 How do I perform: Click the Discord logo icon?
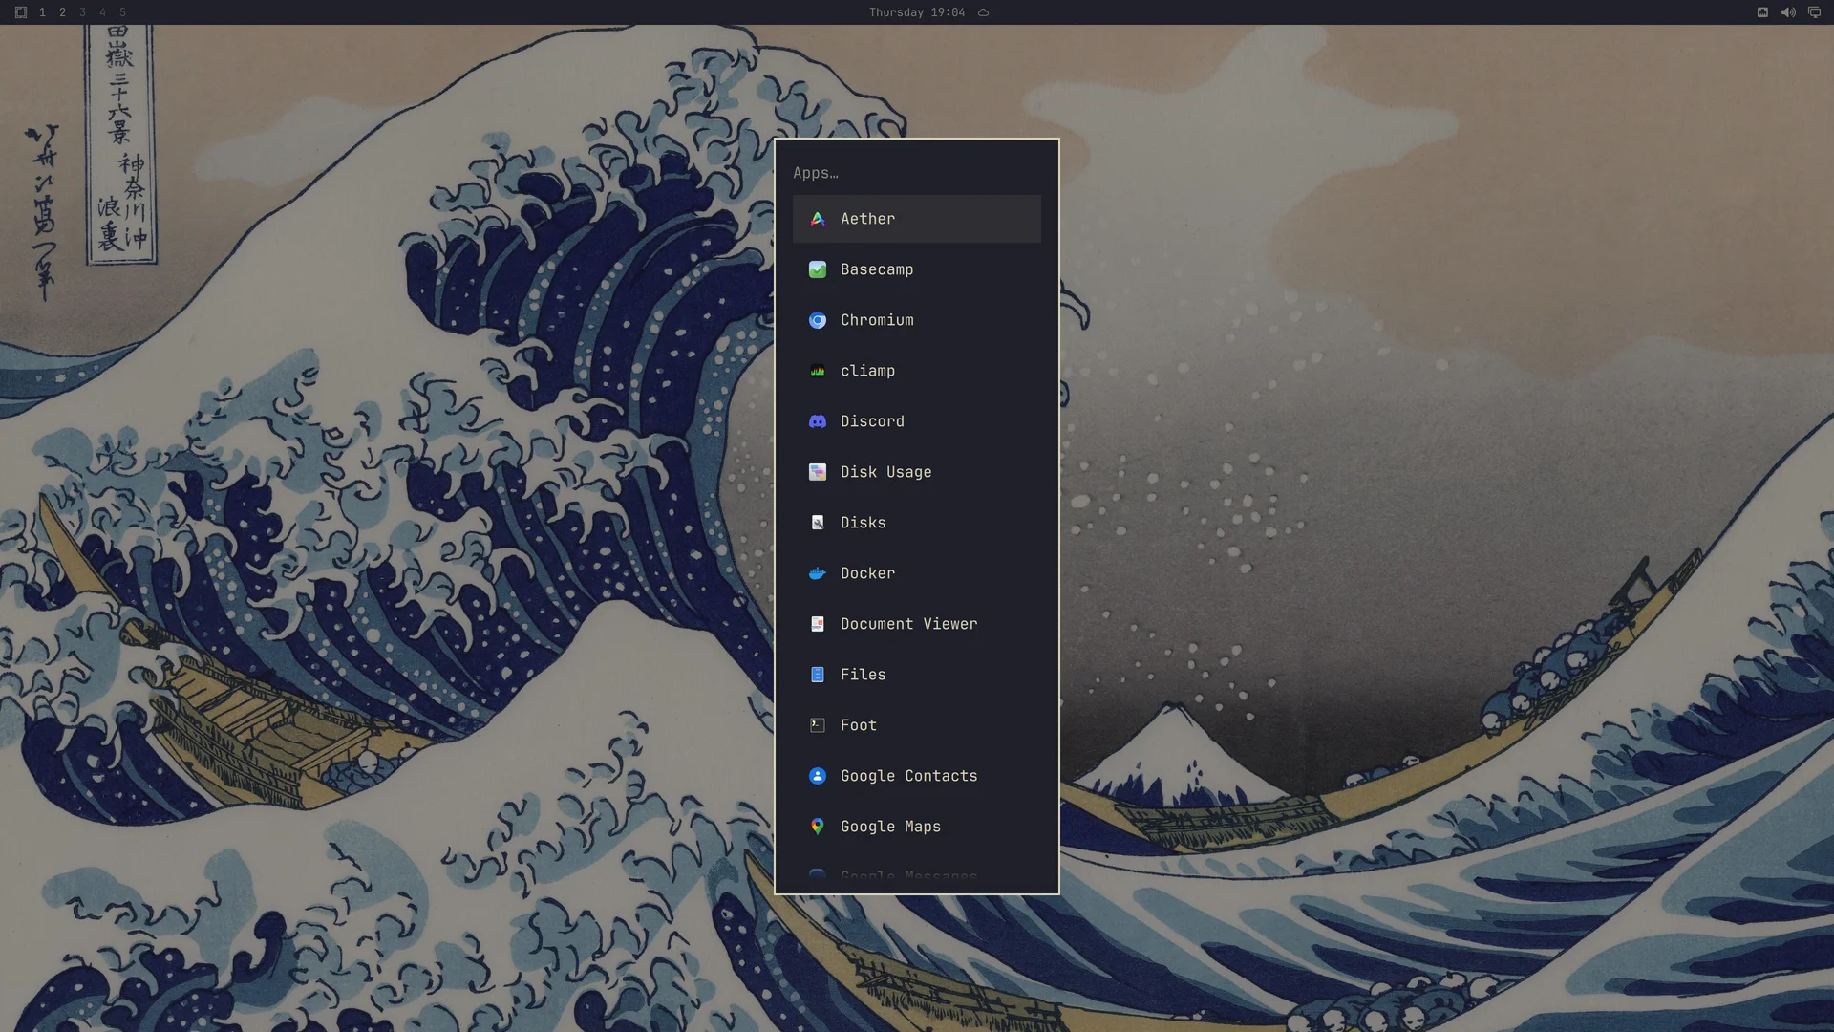pyautogui.click(x=818, y=421)
